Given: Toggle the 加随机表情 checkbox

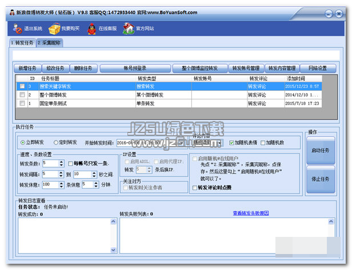Looking at the screenshot, I should pos(231,143).
